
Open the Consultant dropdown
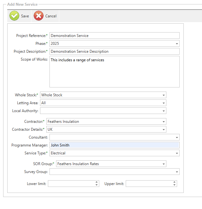point(177,137)
